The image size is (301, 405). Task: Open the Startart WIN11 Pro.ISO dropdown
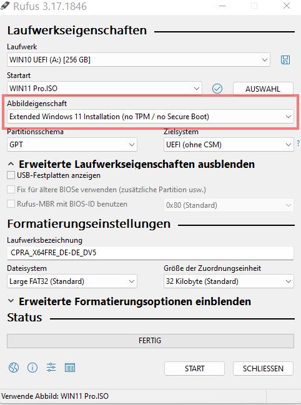[x=104, y=89]
